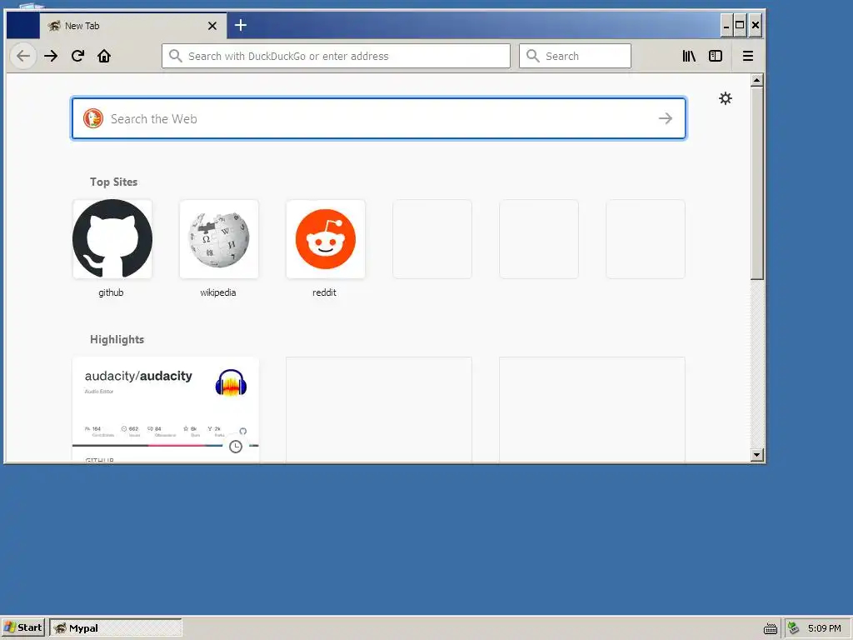Click the Top Sites section heading
Image resolution: width=853 pixels, height=640 pixels.
[113, 182]
